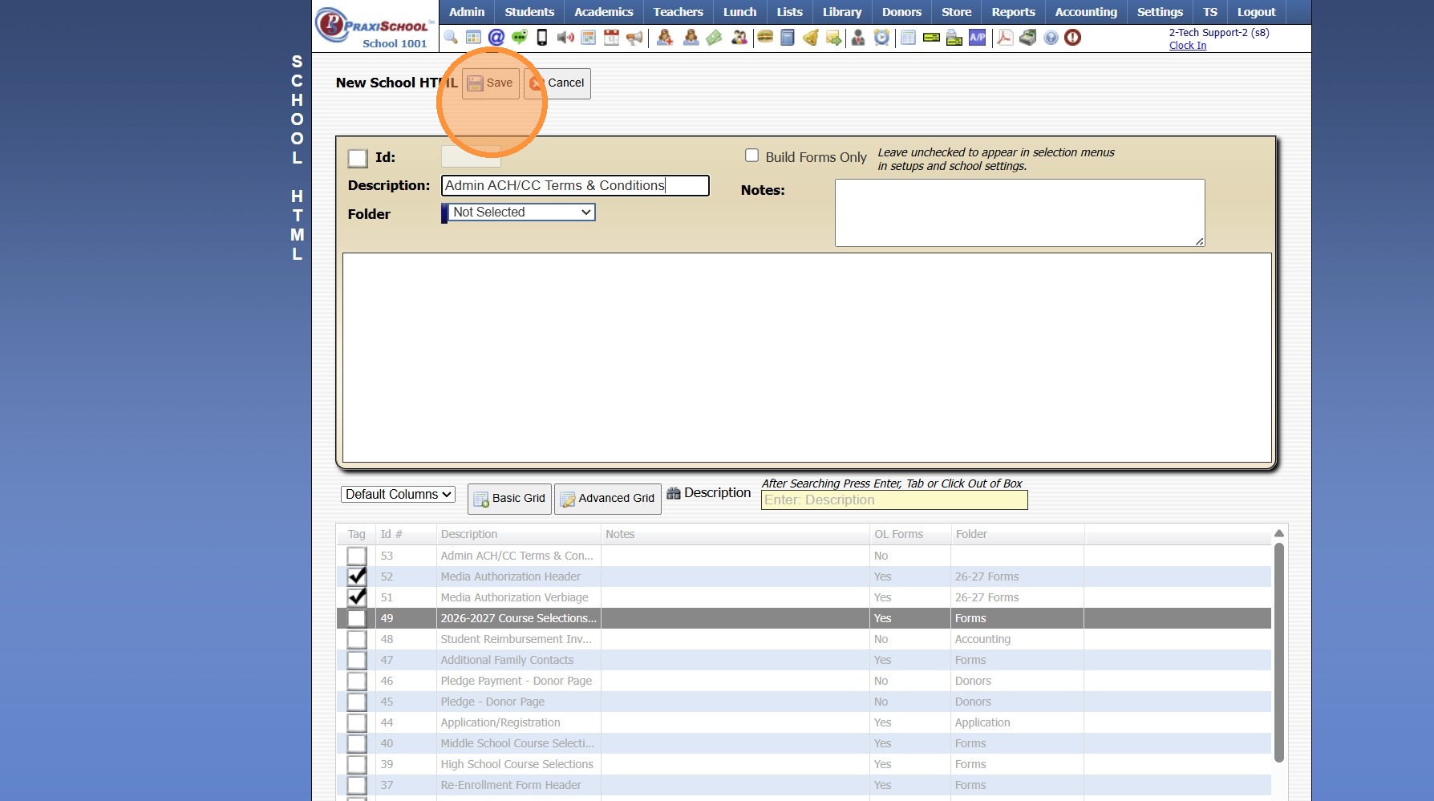This screenshot has height=801, width=1434.
Task: Click the megaphone icon in toolbar
Action: coord(634,38)
